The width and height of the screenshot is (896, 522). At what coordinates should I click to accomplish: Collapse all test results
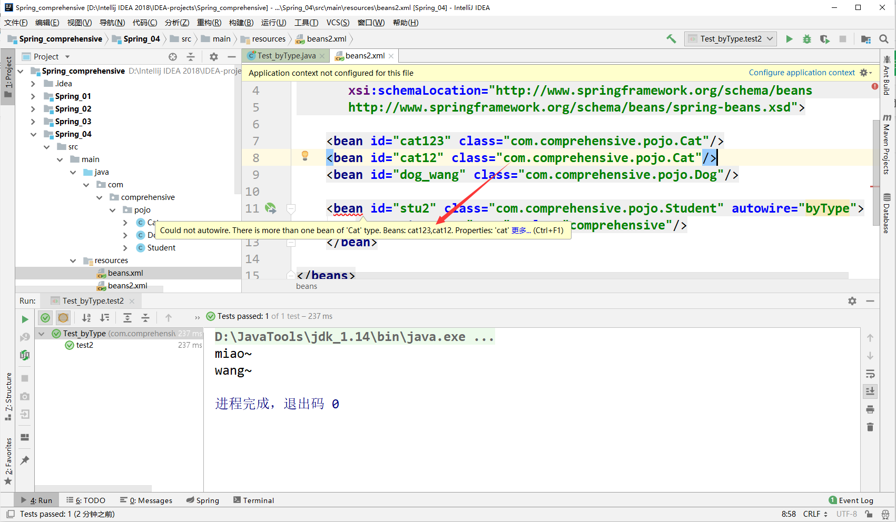[145, 318]
